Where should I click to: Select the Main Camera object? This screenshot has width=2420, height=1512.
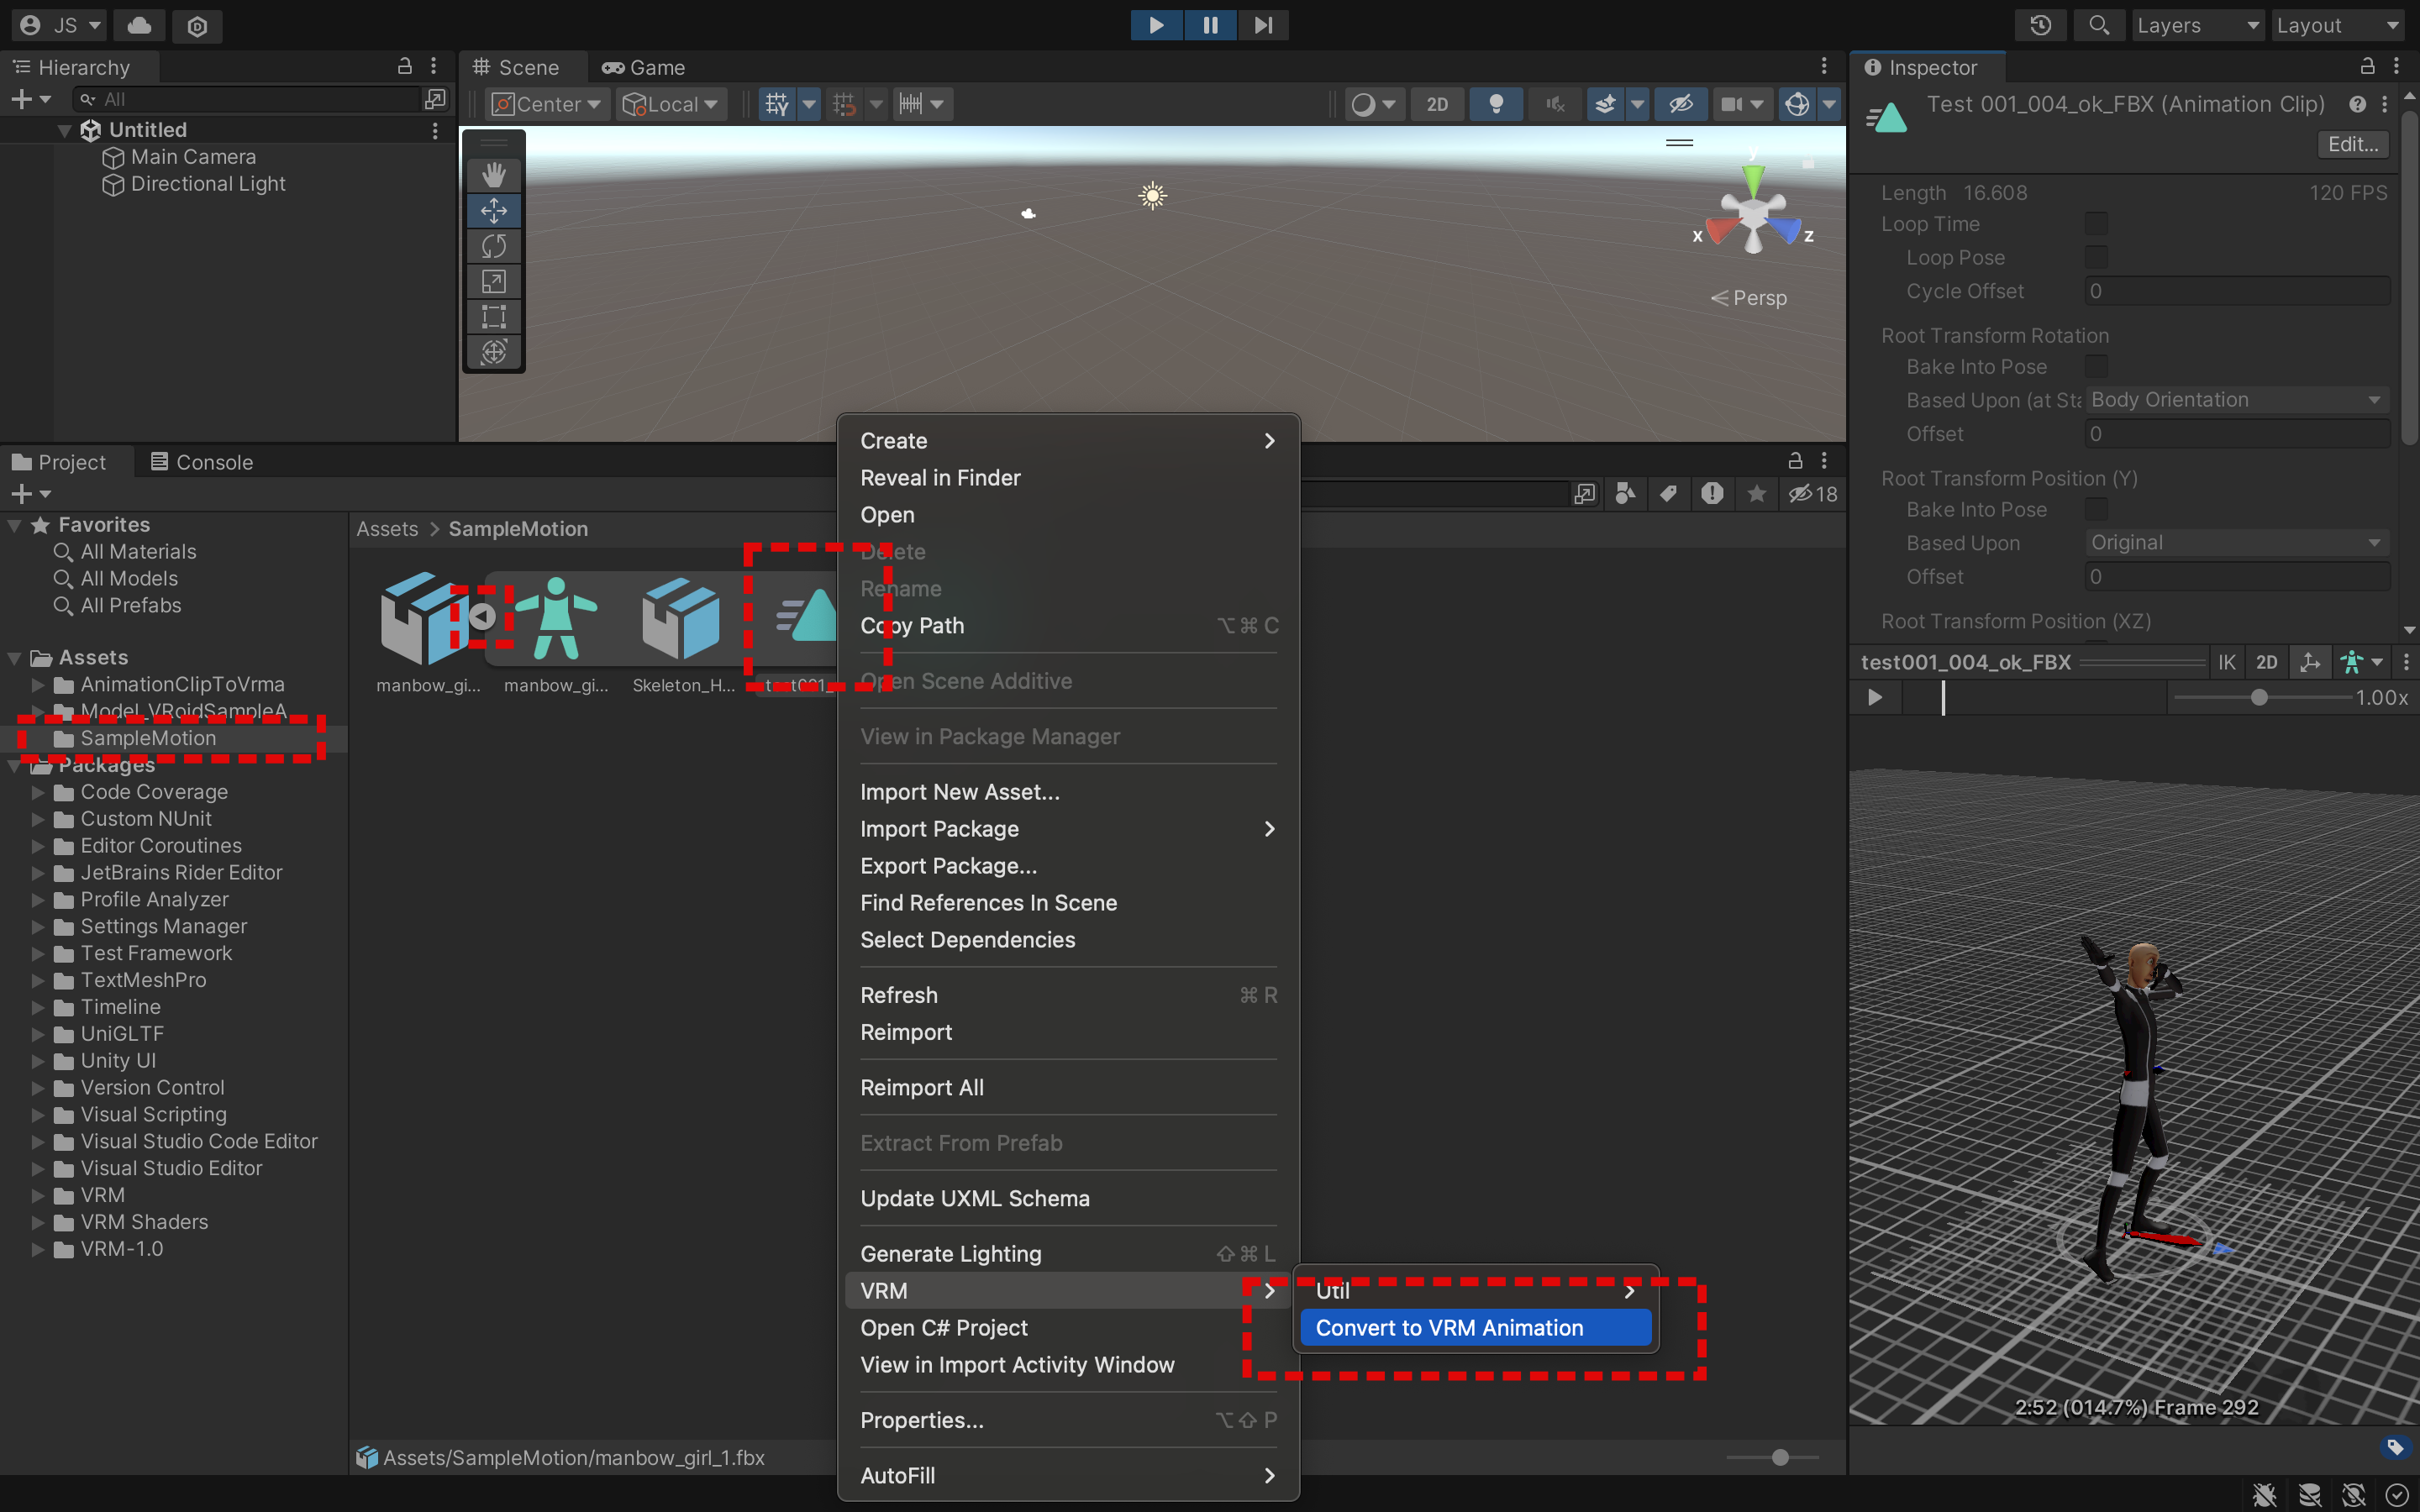pos(193,157)
